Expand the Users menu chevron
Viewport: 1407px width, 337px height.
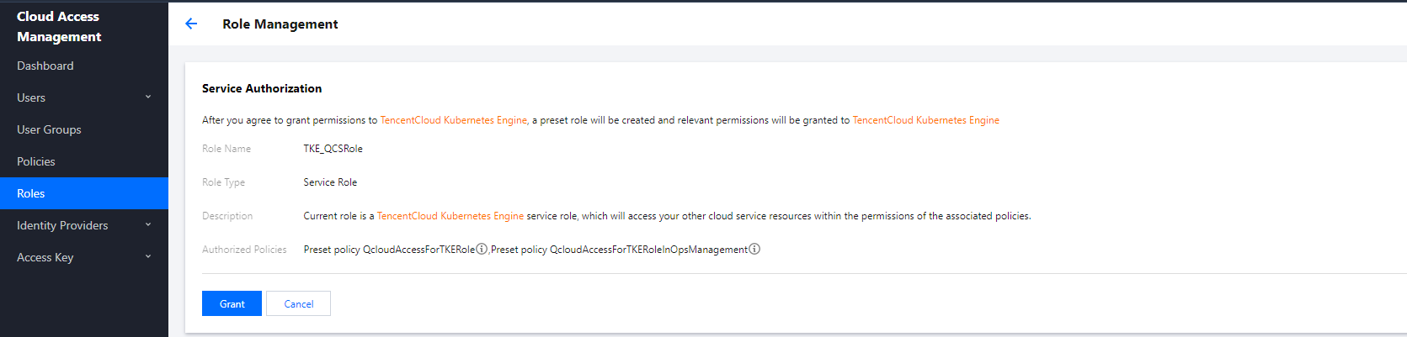click(x=148, y=97)
